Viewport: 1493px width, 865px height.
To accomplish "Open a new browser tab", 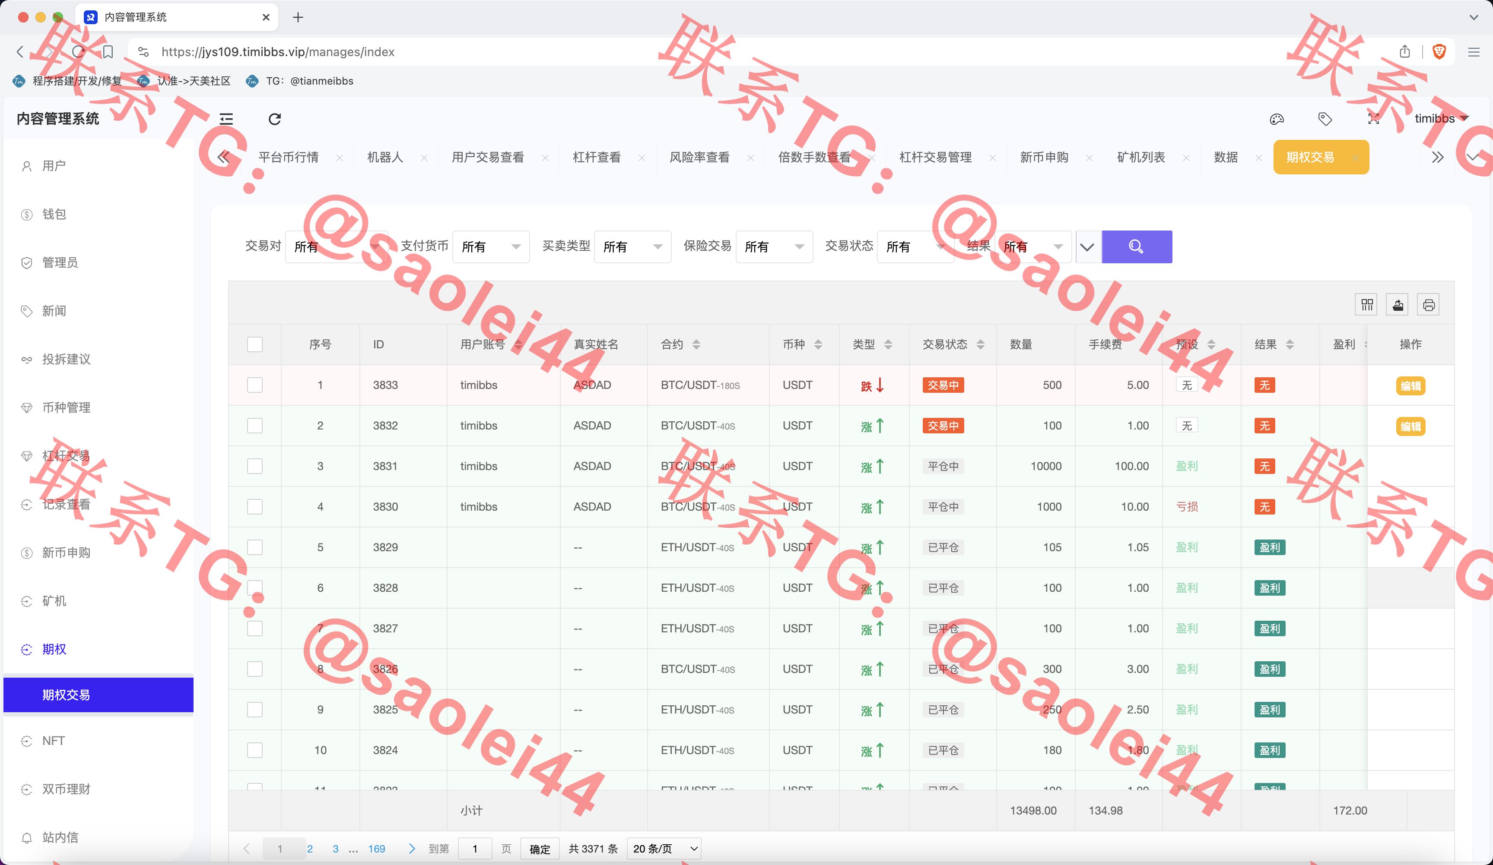I will click(x=298, y=17).
